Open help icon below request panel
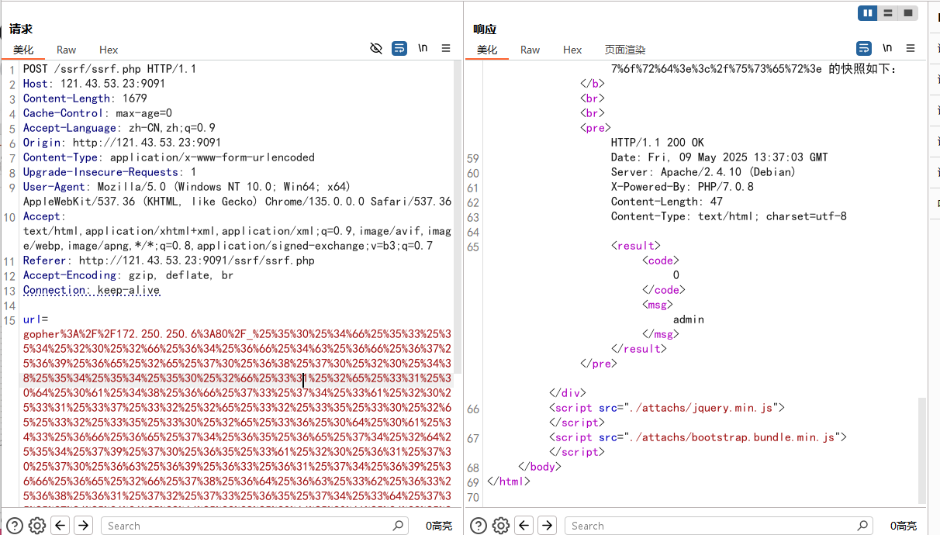Screen dimensions: 940x535 [x=14, y=526]
